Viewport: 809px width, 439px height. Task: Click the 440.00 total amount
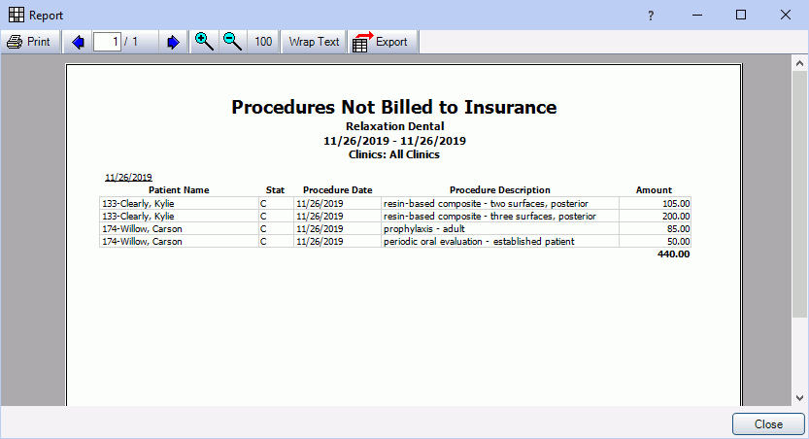(673, 253)
